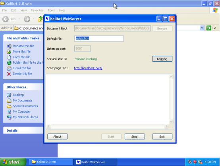
Task: Click the Kolibri WebServer taskbar button
Action: [95, 162]
